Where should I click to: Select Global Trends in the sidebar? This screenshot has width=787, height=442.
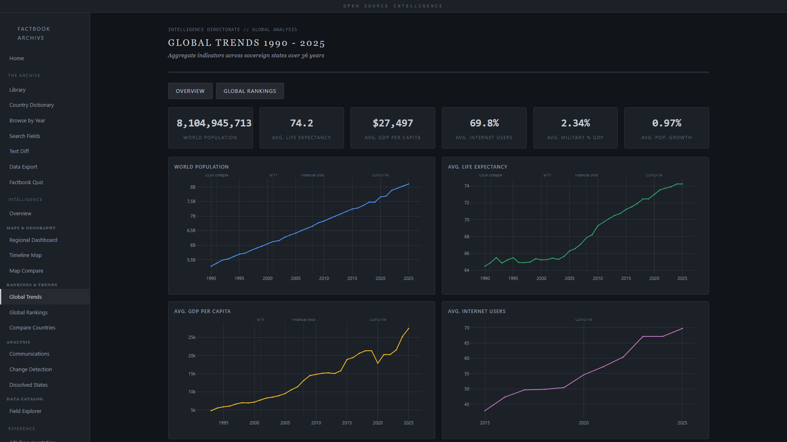(x=25, y=297)
